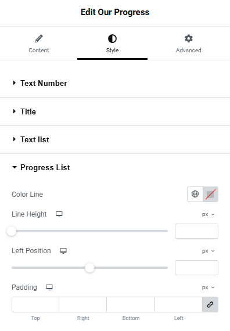Click the Line Height slider handle
This screenshot has height=331, width=230.
(12, 231)
